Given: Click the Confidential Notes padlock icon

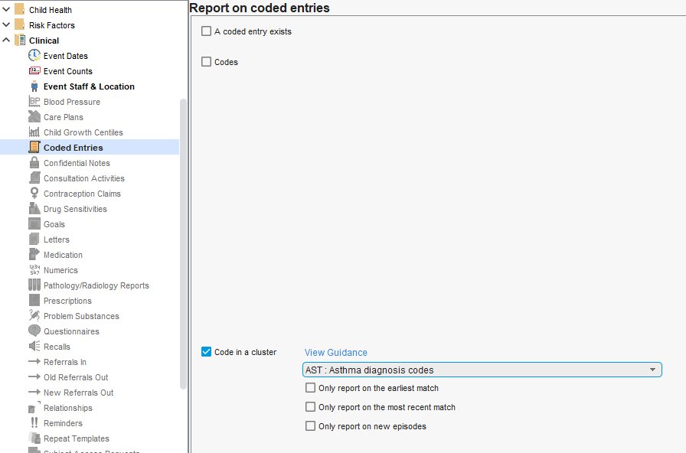Looking at the screenshot, I should point(34,163).
